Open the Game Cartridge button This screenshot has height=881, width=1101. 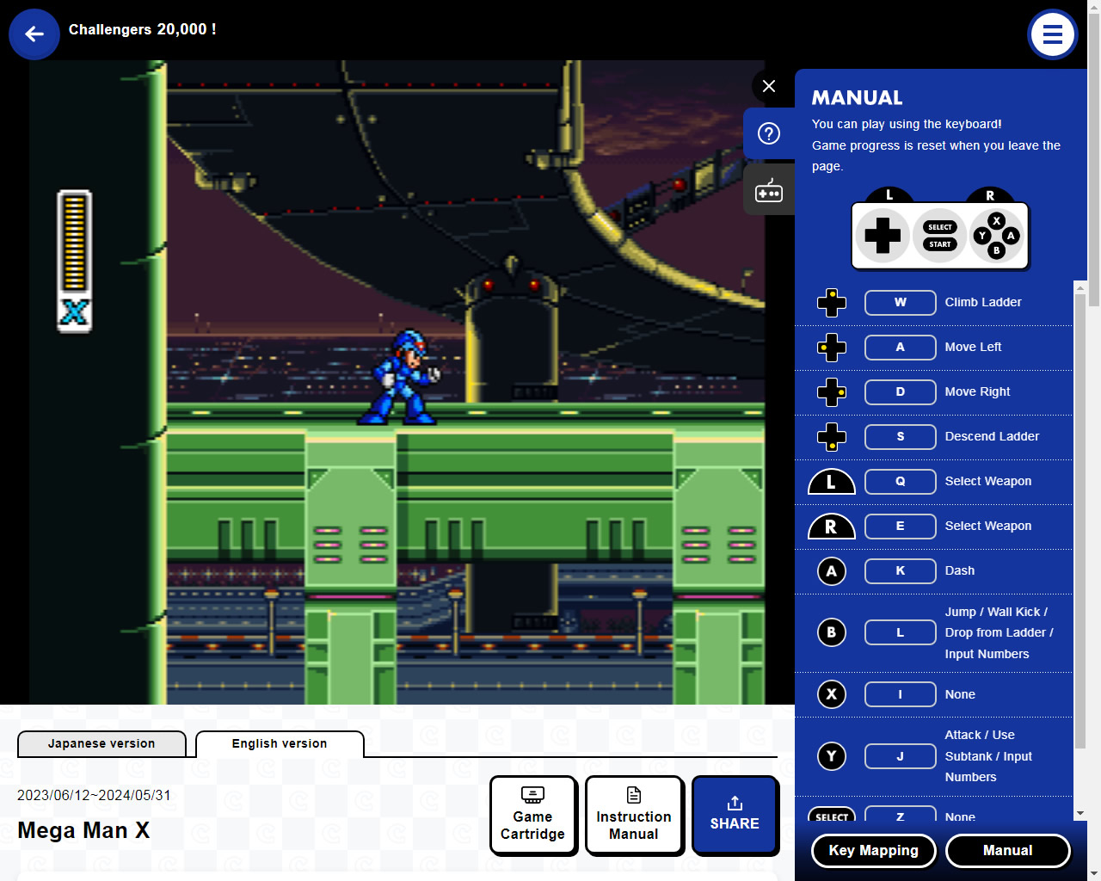[x=533, y=816]
